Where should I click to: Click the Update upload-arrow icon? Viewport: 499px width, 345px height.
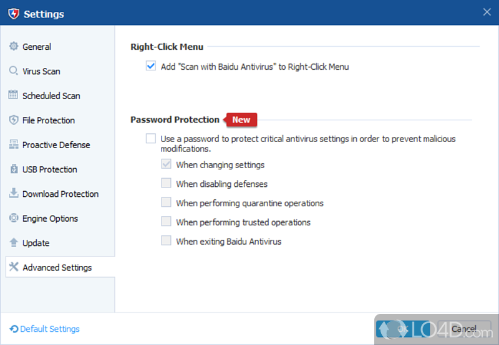(14, 243)
